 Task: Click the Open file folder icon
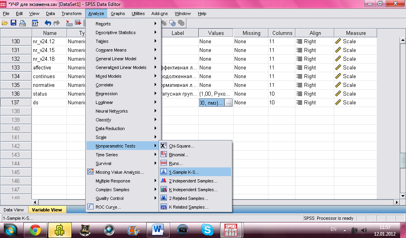pyautogui.click(x=5, y=23)
